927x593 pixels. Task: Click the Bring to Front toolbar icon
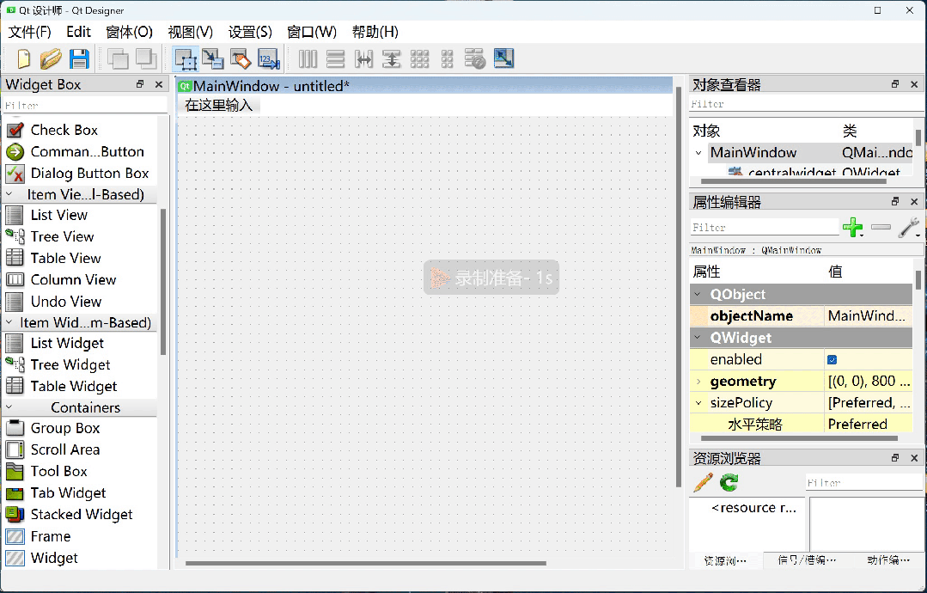coord(146,59)
